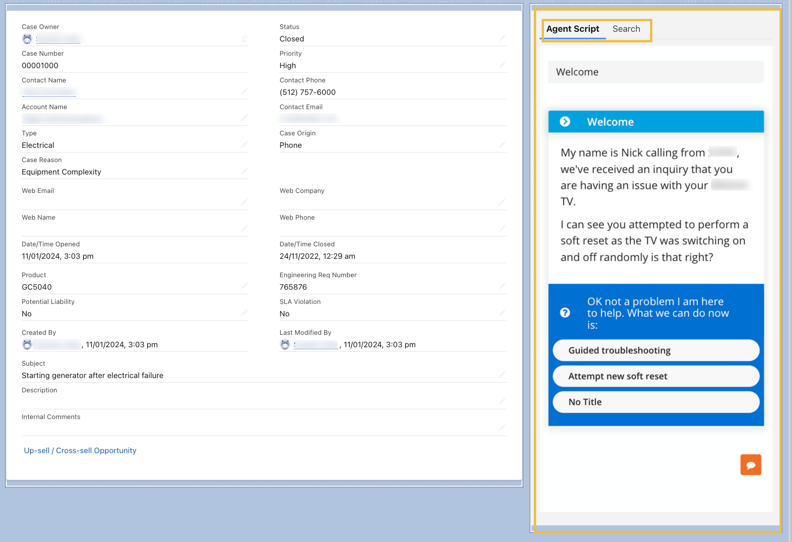
Task: Click the arrow icon in the Welcome script header
Action: [565, 122]
